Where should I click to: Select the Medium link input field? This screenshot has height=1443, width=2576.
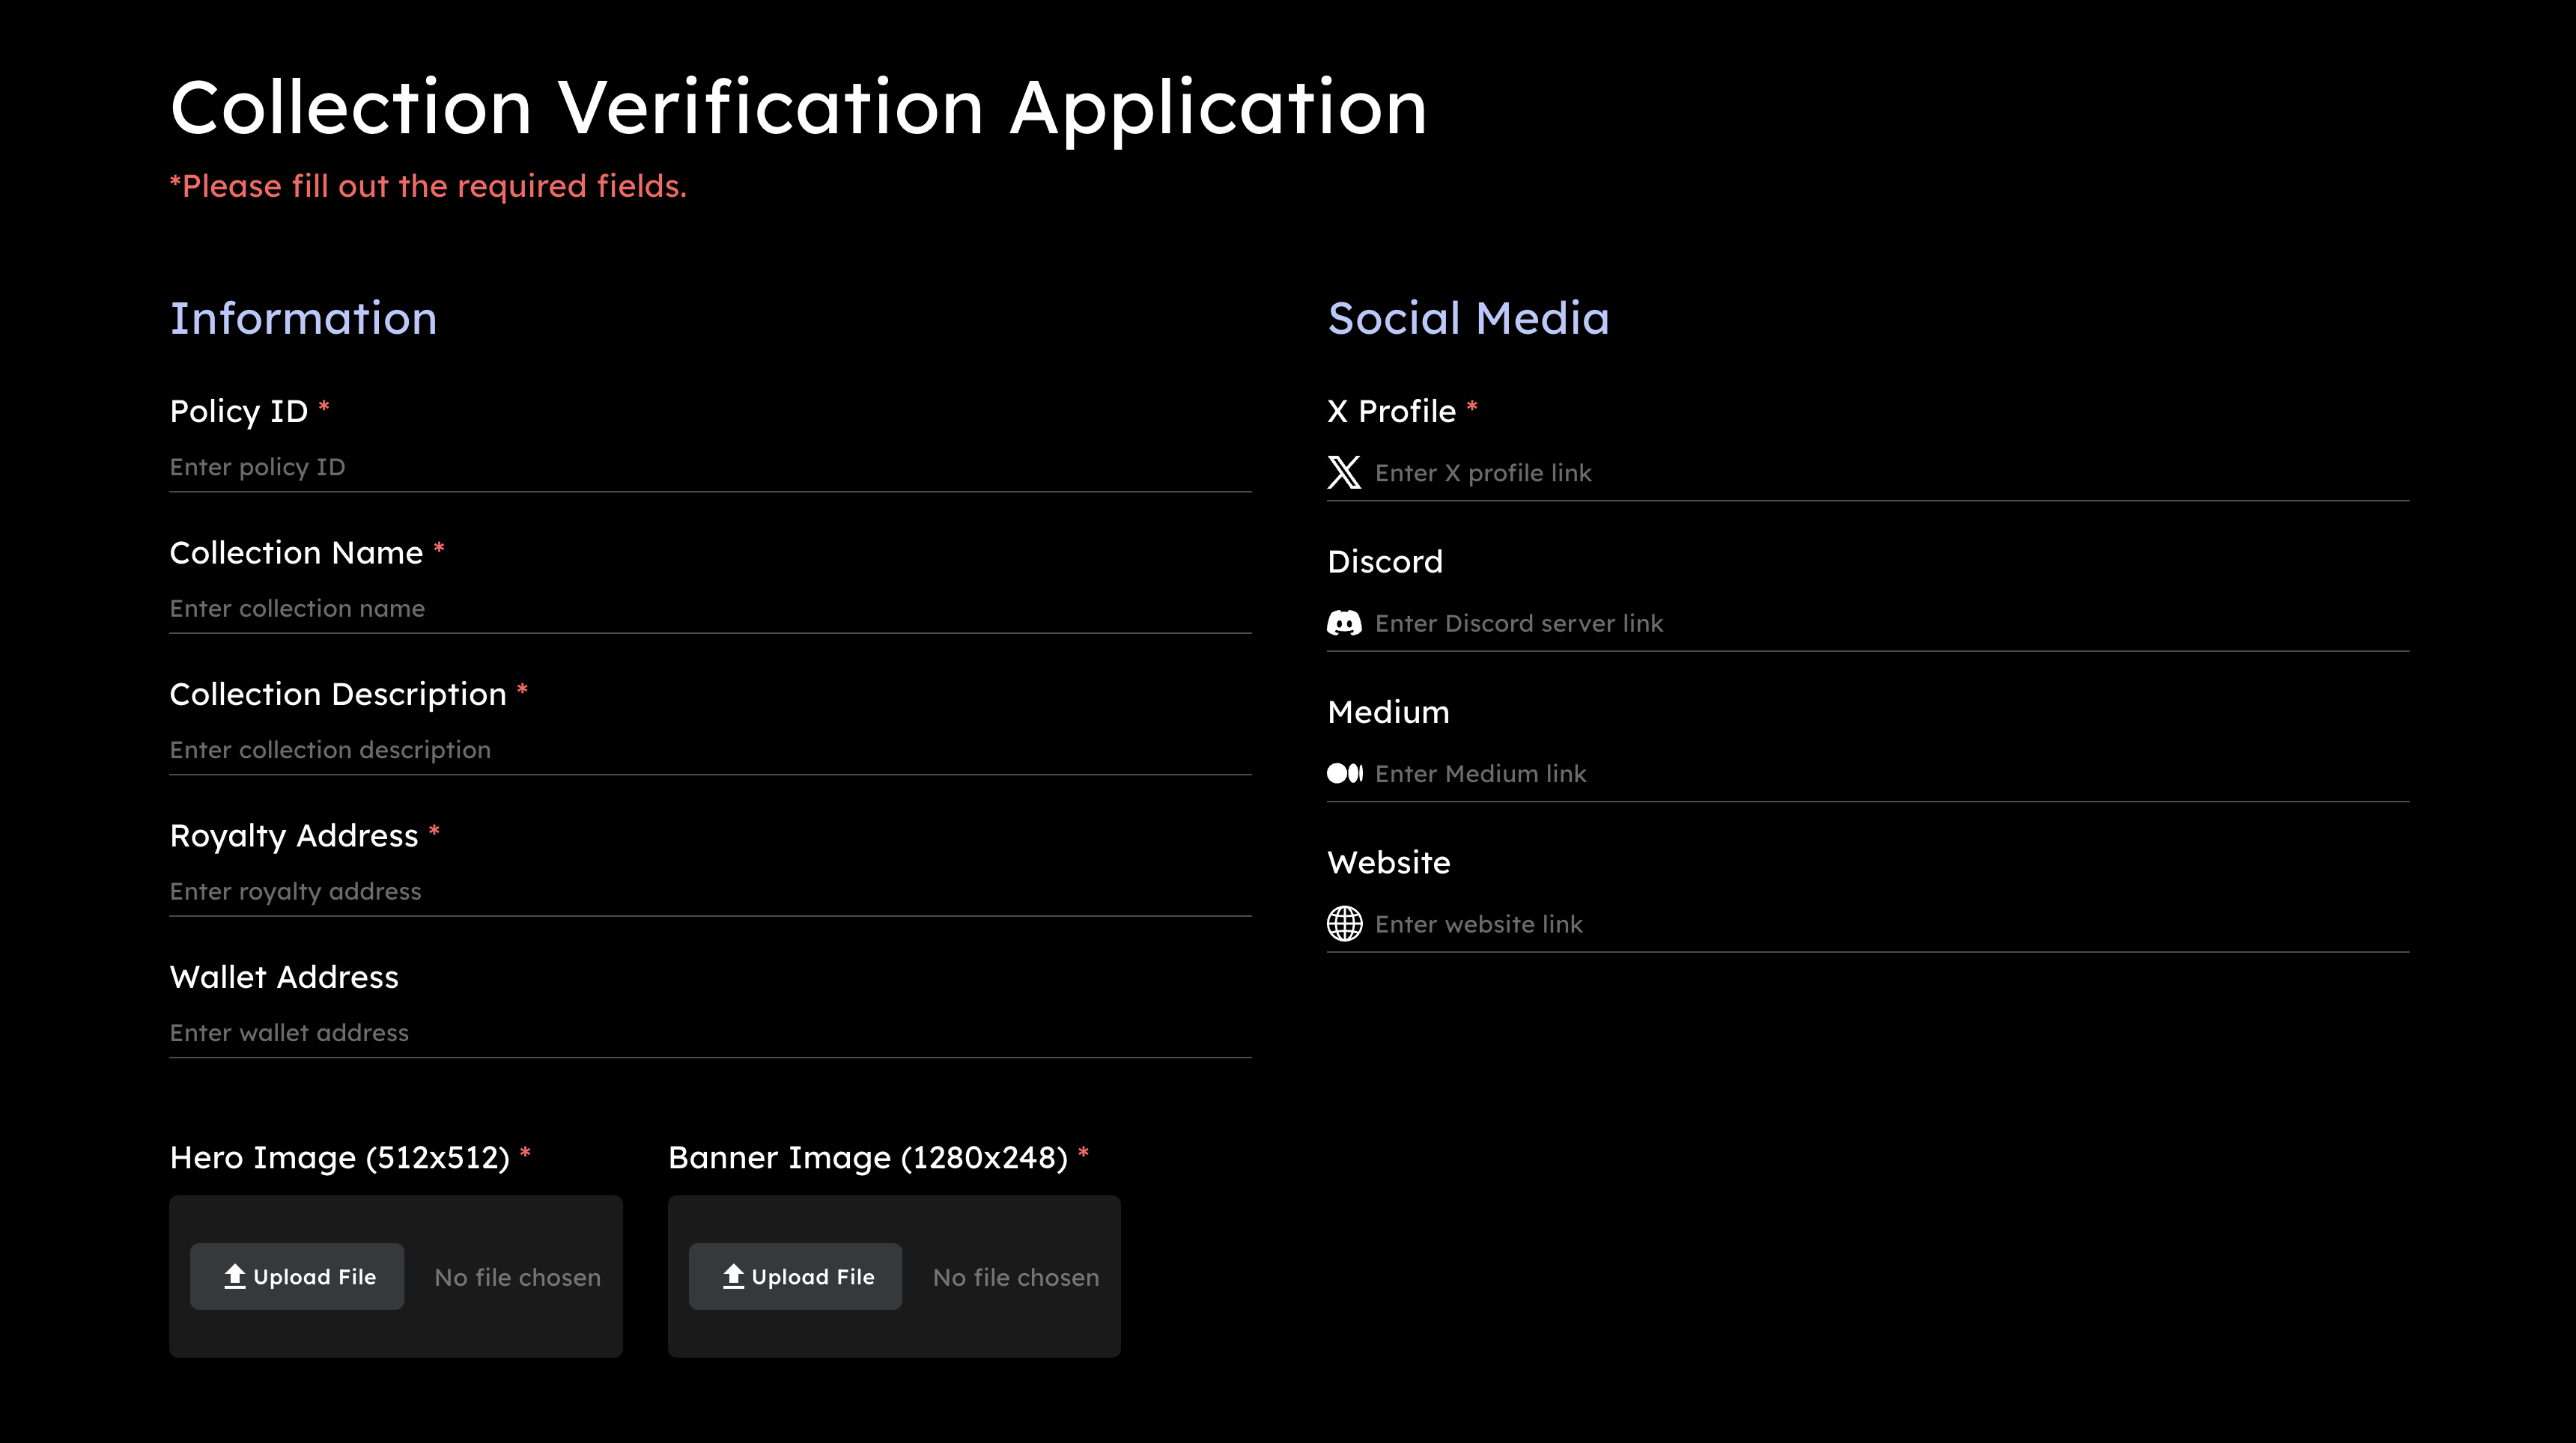pyautogui.click(x=1868, y=775)
